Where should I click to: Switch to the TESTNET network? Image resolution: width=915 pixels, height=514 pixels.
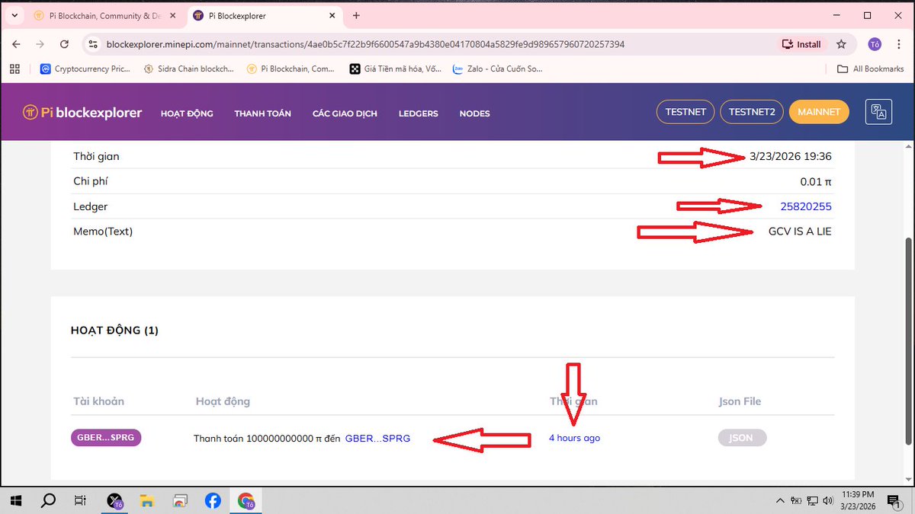[685, 112]
